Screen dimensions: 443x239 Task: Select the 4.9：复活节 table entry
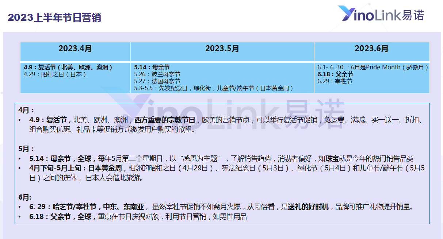coord(68,67)
